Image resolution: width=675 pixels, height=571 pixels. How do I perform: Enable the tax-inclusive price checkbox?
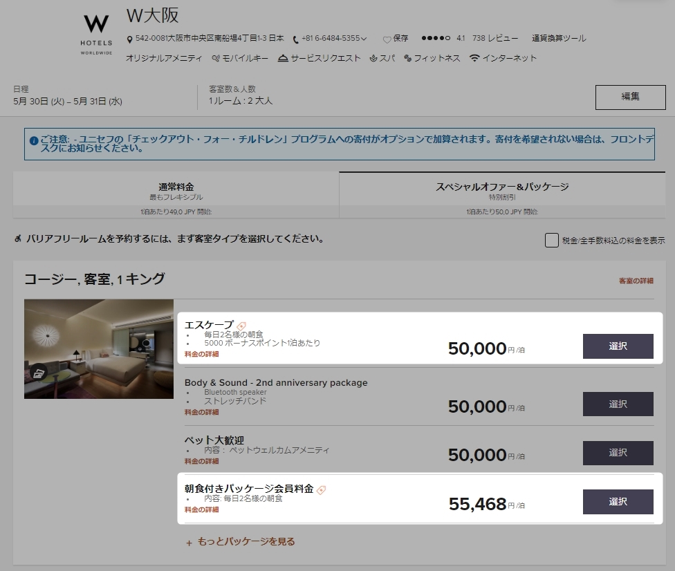(x=551, y=241)
